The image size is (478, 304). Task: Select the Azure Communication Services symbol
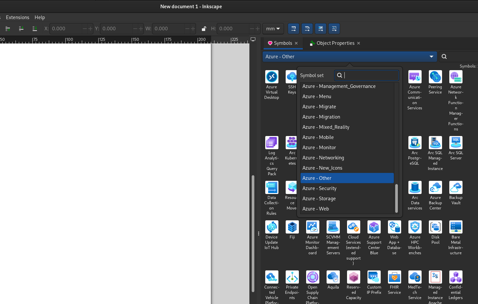pos(415,90)
